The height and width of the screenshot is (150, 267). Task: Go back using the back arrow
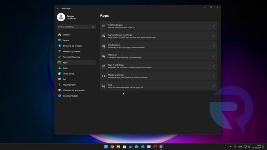click(58, 8)
